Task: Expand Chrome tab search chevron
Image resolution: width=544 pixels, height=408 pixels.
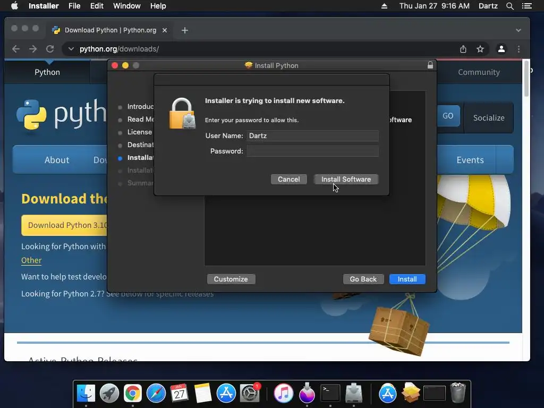Action: [518, 30]
